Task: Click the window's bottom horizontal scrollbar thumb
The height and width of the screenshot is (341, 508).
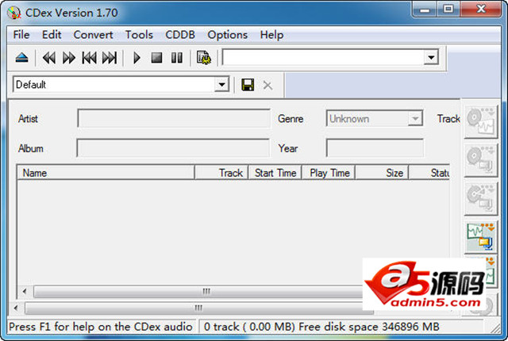Action: coord(199,308)
